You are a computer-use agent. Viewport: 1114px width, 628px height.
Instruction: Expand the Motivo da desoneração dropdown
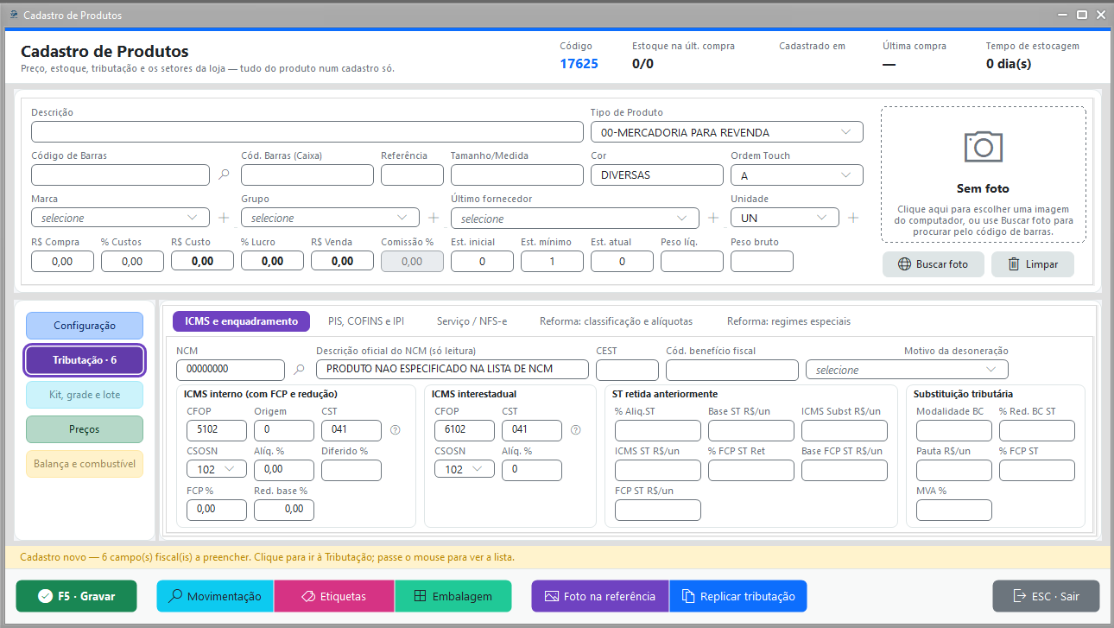907,370
